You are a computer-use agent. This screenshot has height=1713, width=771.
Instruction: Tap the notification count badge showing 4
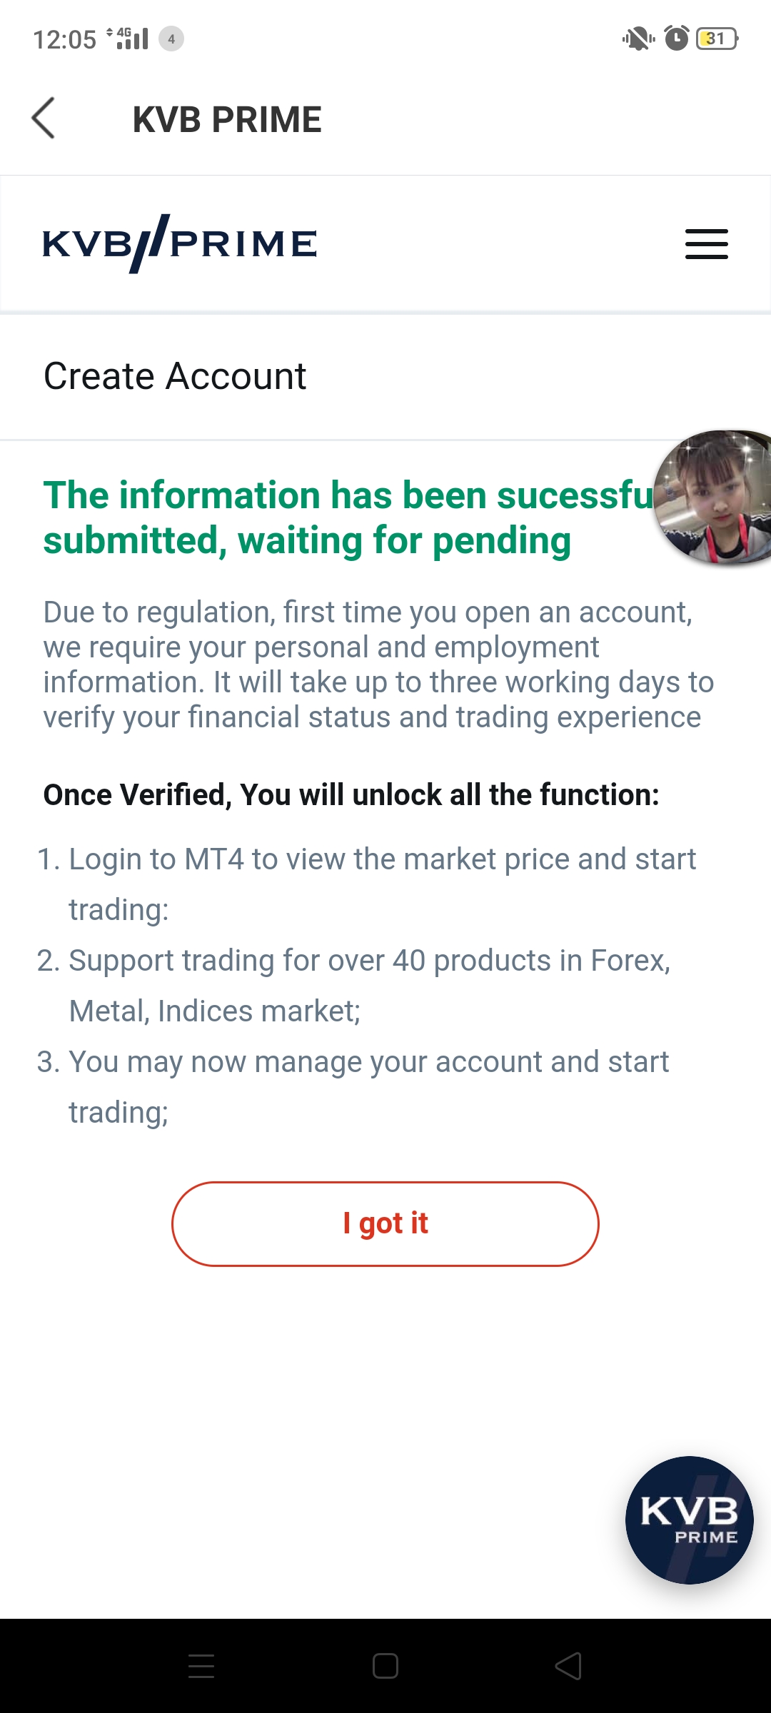point(171,39)
